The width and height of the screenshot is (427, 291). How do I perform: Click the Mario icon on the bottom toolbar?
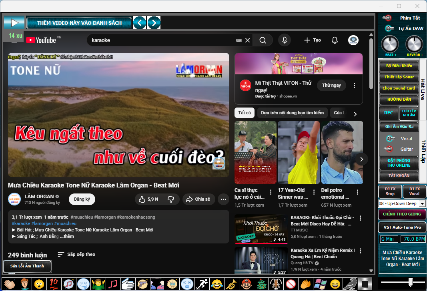pos(246,284)
